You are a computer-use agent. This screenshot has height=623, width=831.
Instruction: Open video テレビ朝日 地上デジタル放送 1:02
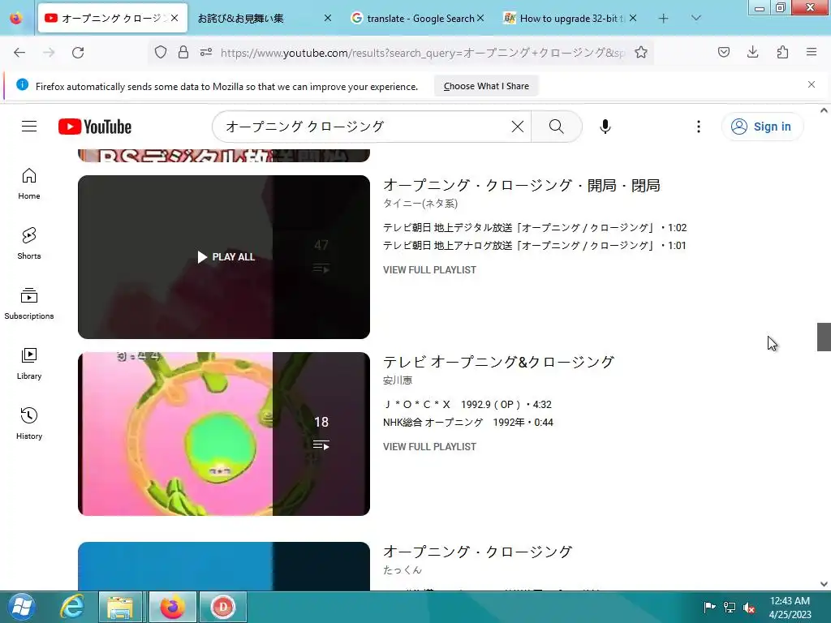point(535,228)
